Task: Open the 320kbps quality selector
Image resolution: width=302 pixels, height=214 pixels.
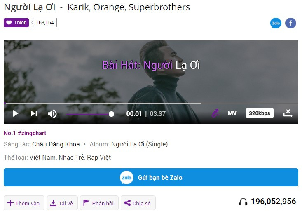Action: [260, 113]
